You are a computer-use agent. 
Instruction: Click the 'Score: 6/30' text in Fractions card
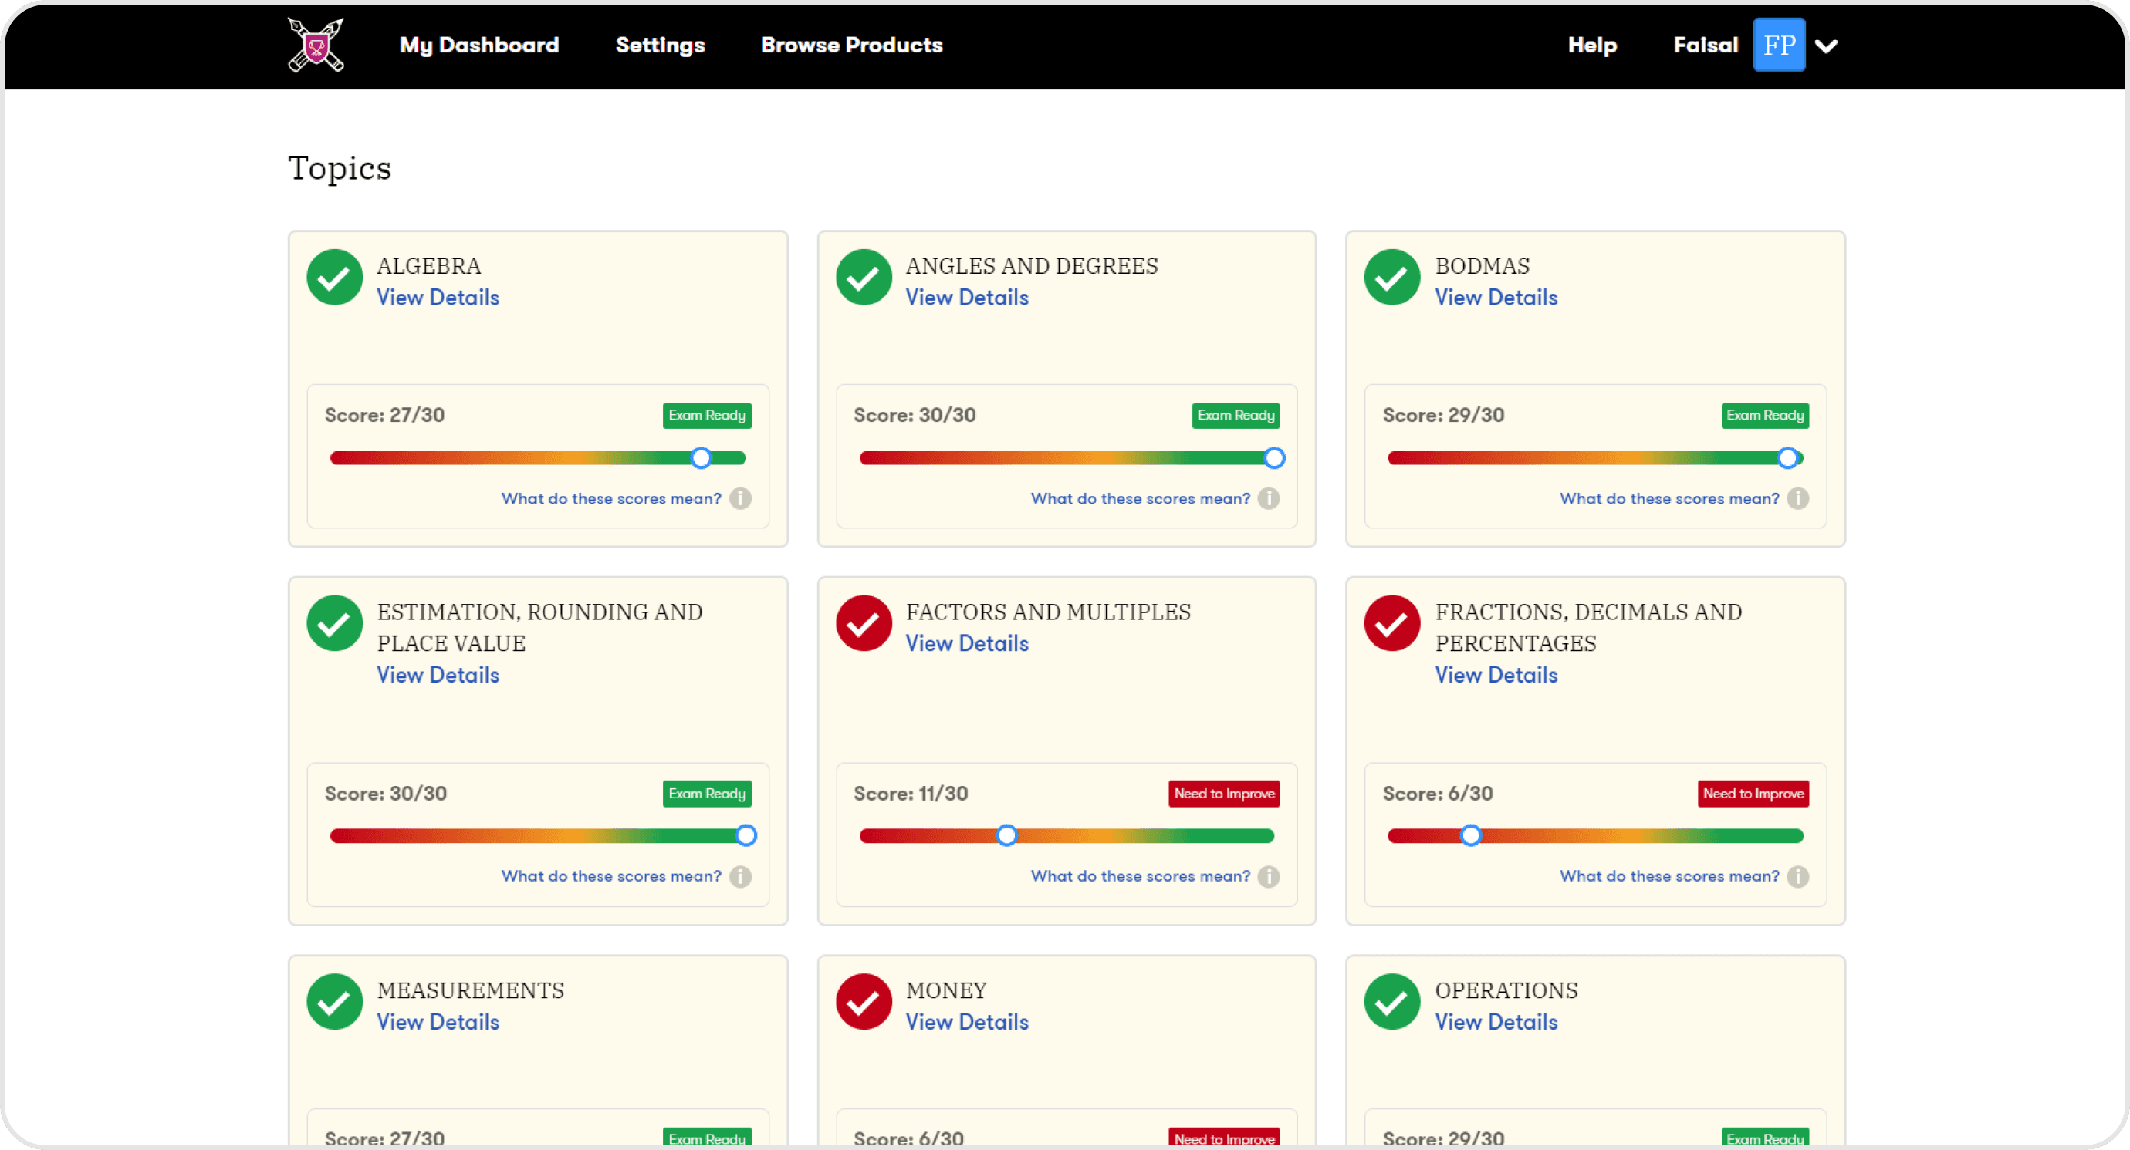[x=1437, y=794]
